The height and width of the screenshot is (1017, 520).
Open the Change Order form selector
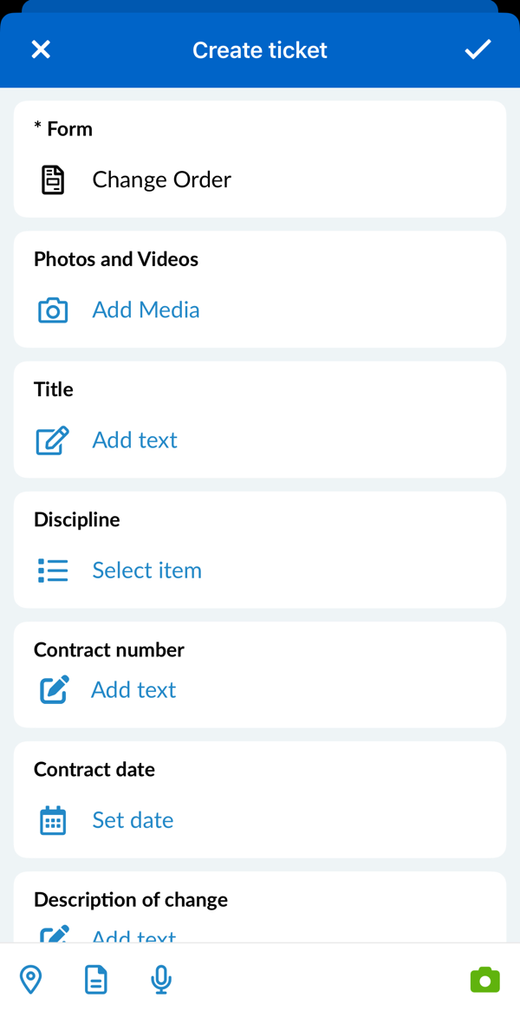tap(162, 179)
